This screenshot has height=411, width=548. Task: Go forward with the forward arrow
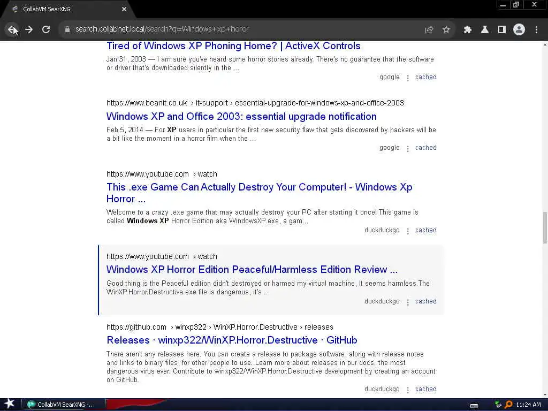pyautogui.click(x=29, y=29)
